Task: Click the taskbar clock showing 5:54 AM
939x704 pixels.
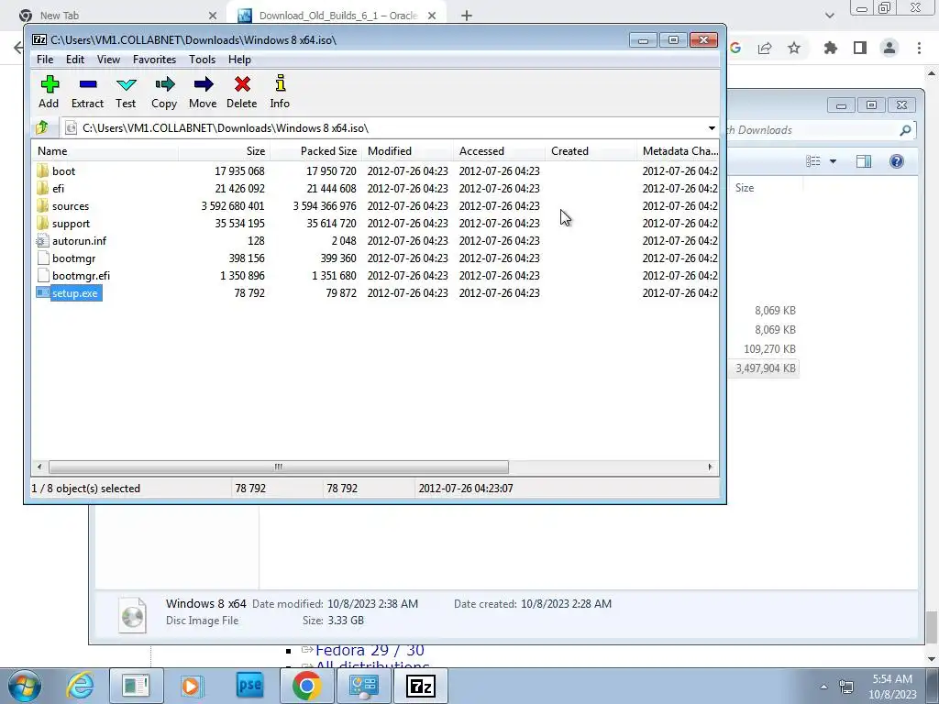Action: (x=892, y=687)
